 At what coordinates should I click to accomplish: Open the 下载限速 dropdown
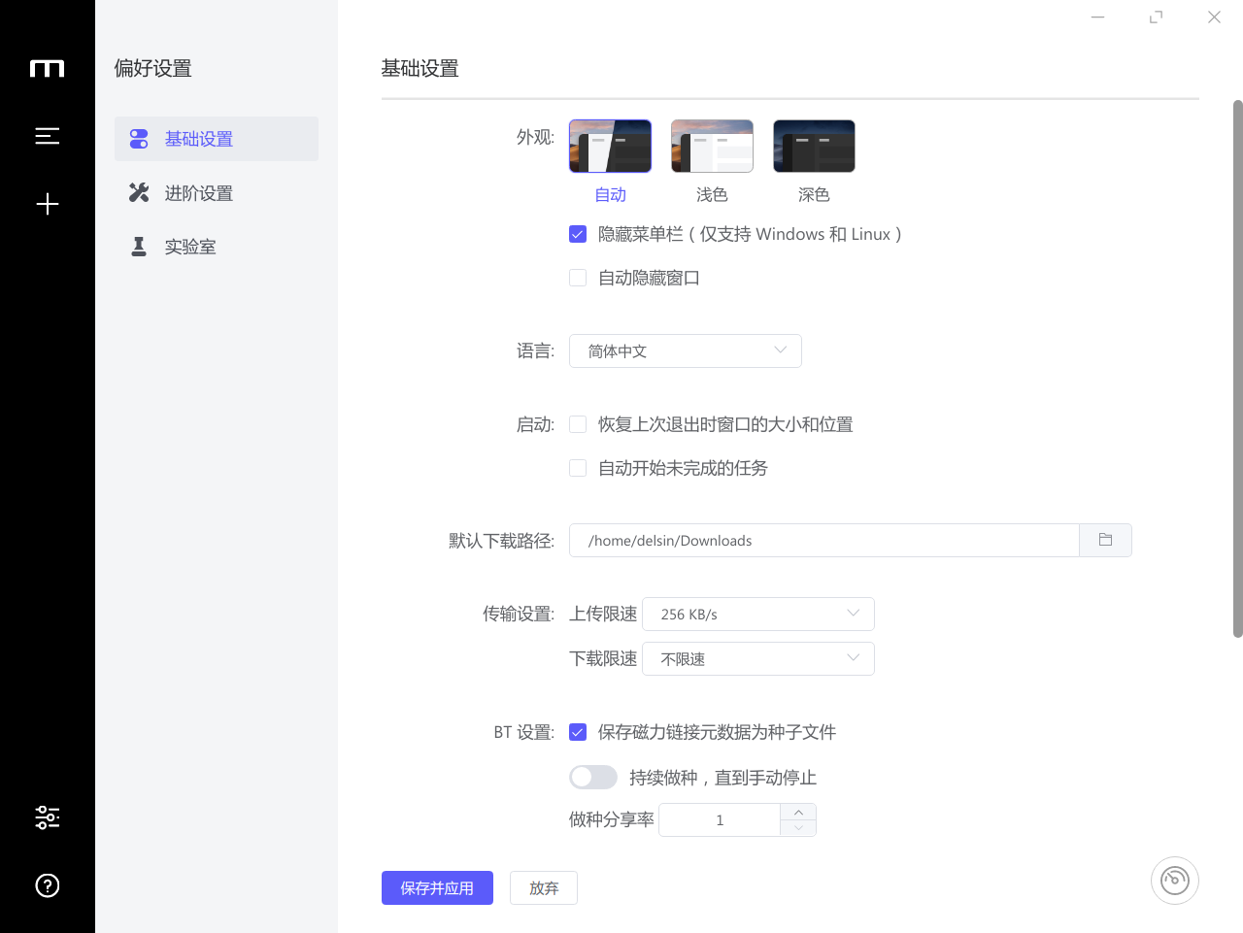tap(757, 658)
